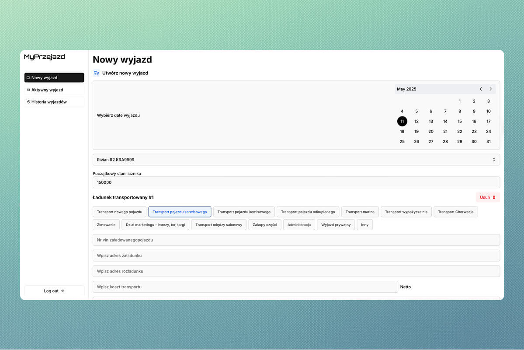The image size is (524, 350).
Task: Select Transport nowego pojazdu option
Action: tap(119, 212)
